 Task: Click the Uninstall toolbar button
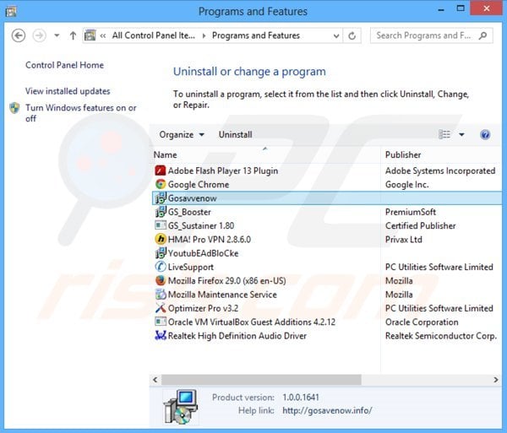coord(236,135)
